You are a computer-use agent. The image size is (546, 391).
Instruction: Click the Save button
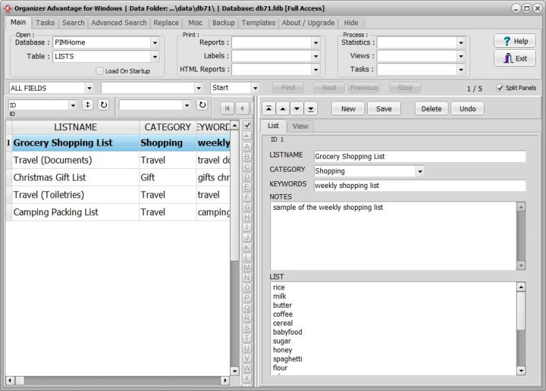[384, 109]
